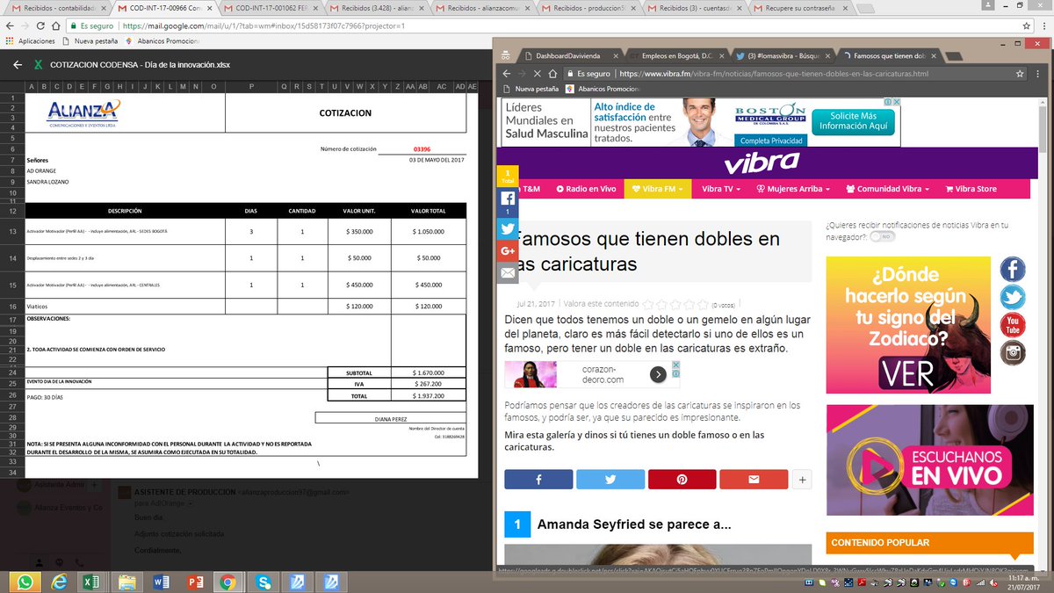This screenshot has height=593, width=1054.
Task: Open Radio en Vivo menu item
Action: click(585, 189)
